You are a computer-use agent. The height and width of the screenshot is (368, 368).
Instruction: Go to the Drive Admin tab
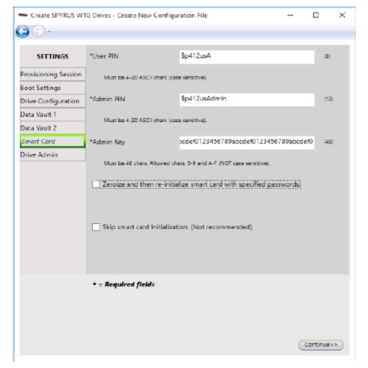(x=53, y=155)
